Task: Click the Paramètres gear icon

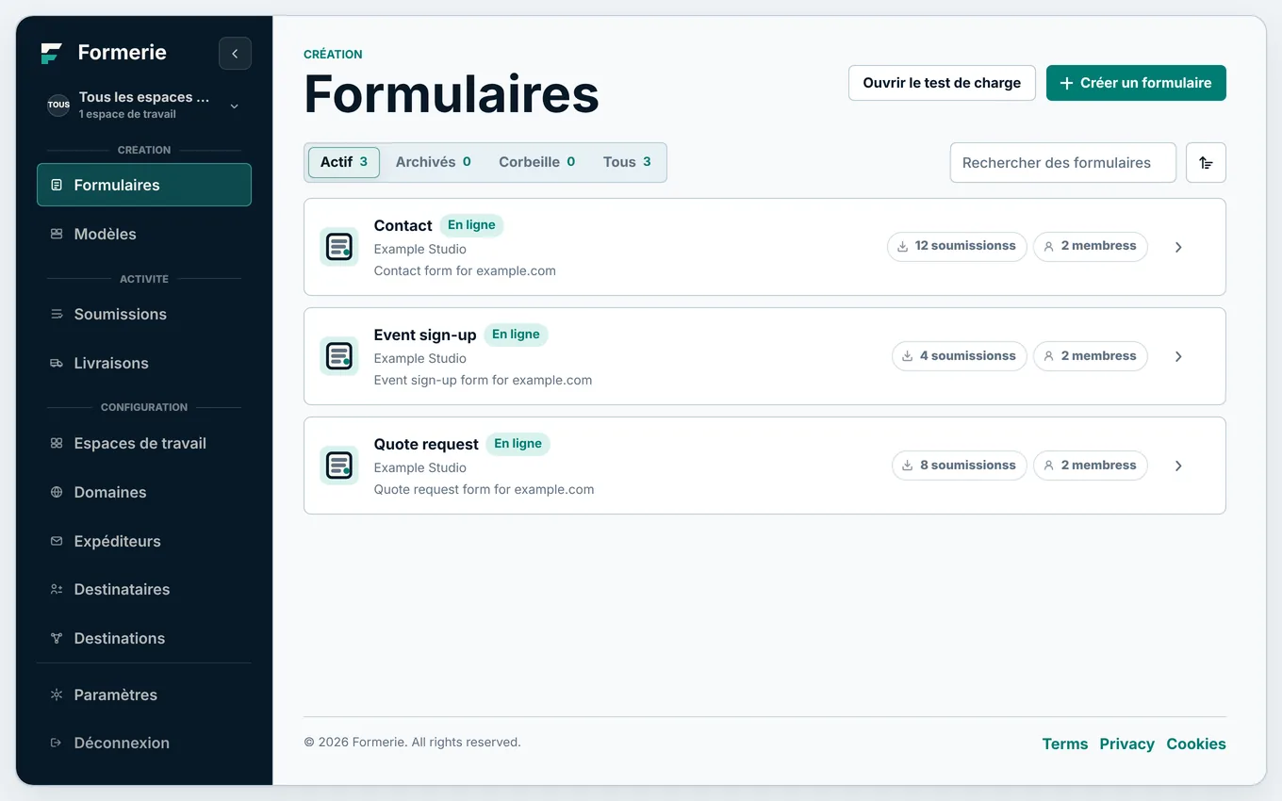Action: 57,695
